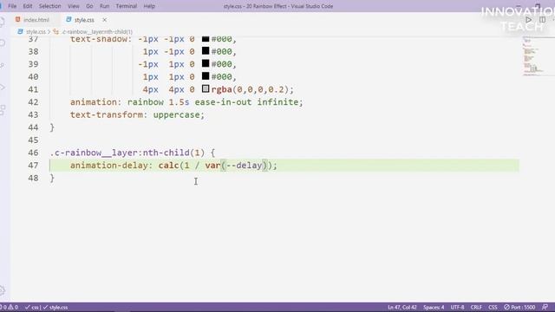
Task: Open the rgba color swatch on line 41
Action: [206, 88]
